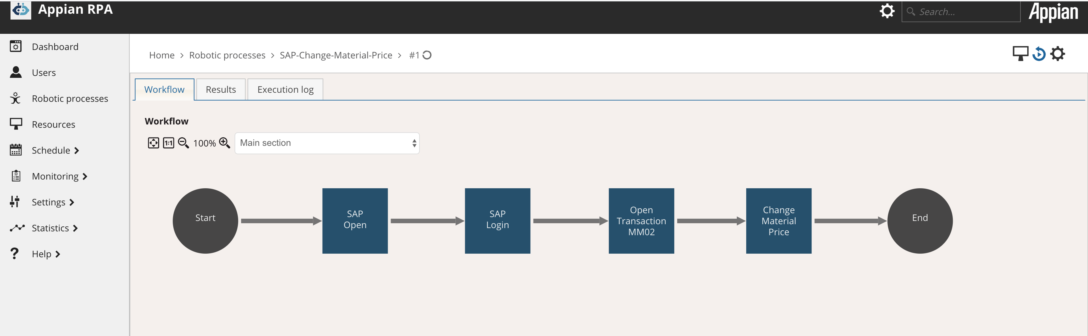Click the Robotic processes robot icon
This screenshot has height=336, width=1088.
(16, 98)
